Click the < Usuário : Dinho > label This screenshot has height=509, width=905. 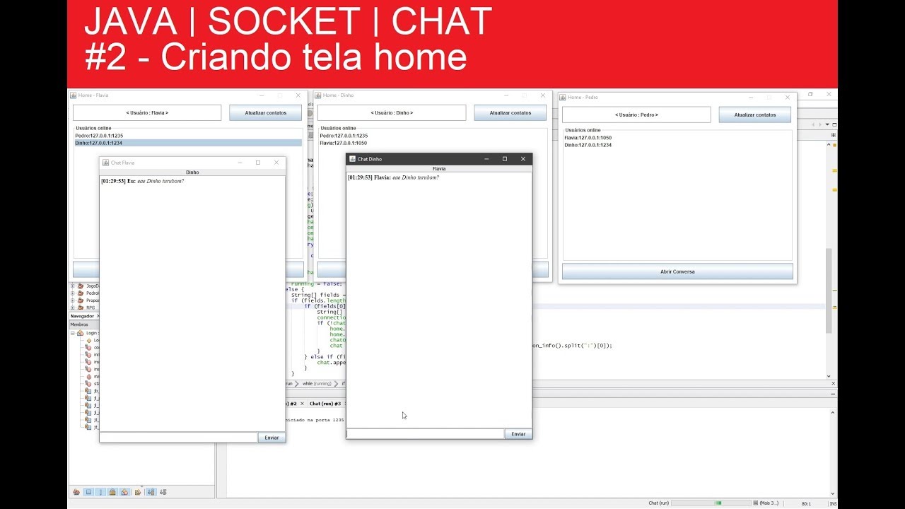pyautogui.click(x=392, y=112)
